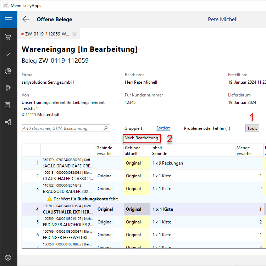Open the book icon in sidebar
The image size is (266, 266).
pyautogui.click(x=8, y=105)
